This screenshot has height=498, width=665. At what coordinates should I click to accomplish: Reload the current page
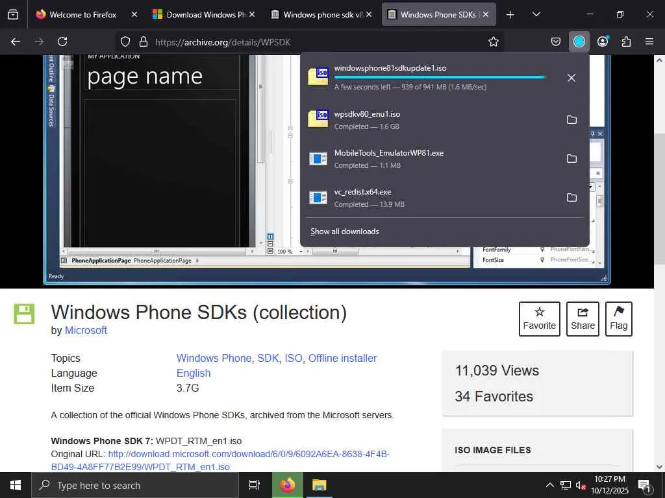[62, 41]
